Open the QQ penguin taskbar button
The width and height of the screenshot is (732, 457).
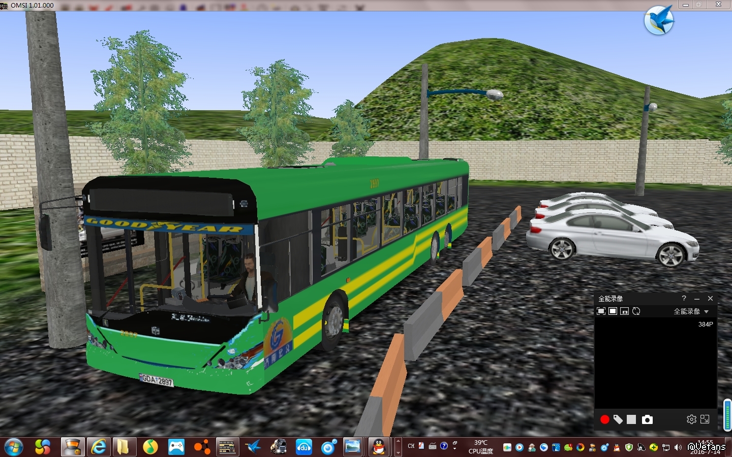378,447
